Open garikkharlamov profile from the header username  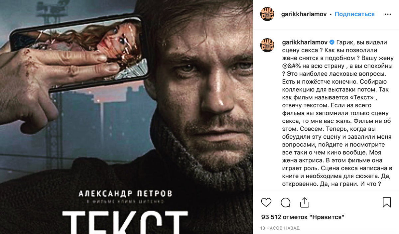(x=304, y=14)
